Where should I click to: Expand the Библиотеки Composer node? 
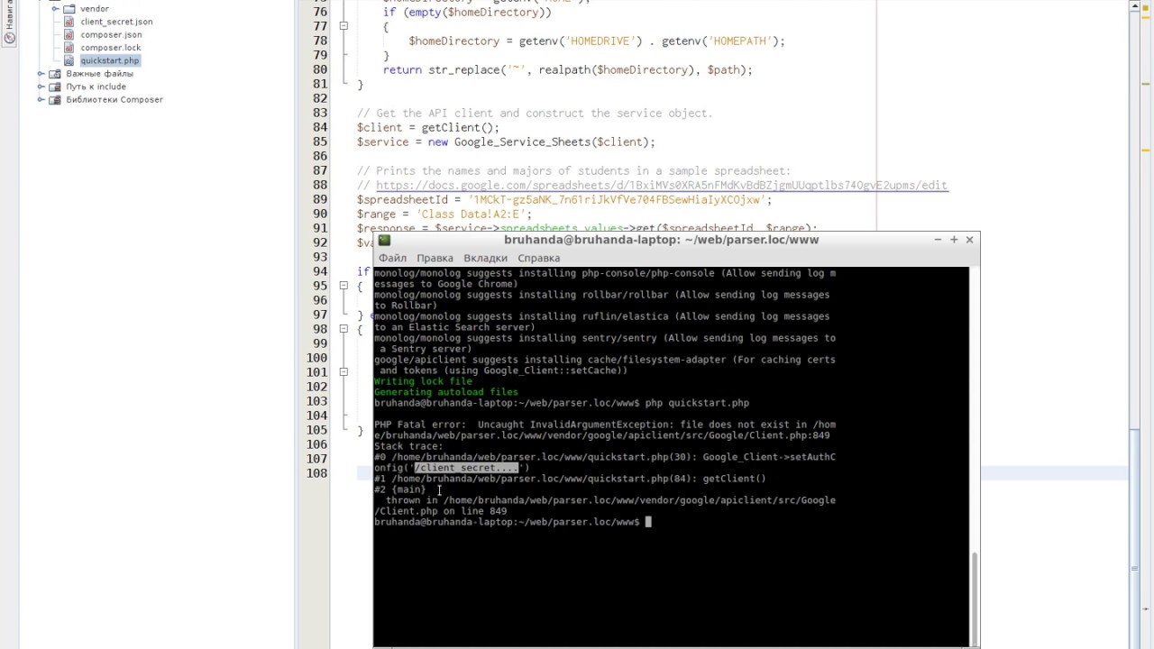click(x=41, y=100)
